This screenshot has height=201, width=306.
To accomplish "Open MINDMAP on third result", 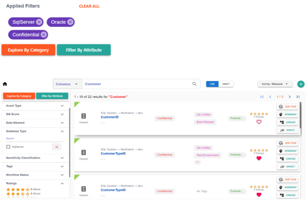I will [x=288, y=187].
